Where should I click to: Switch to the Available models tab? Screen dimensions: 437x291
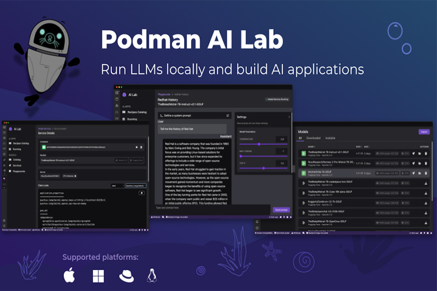tap(330, 138)
